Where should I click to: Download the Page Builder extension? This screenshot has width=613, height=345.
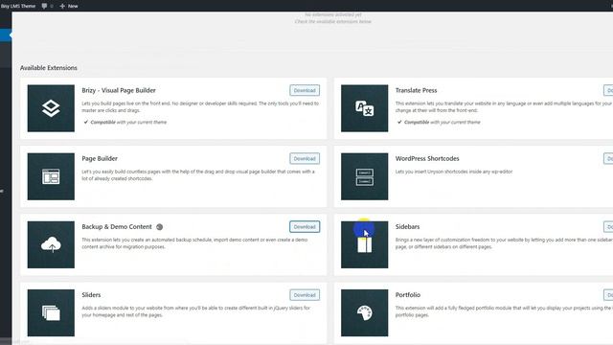(x=305, y=158)
